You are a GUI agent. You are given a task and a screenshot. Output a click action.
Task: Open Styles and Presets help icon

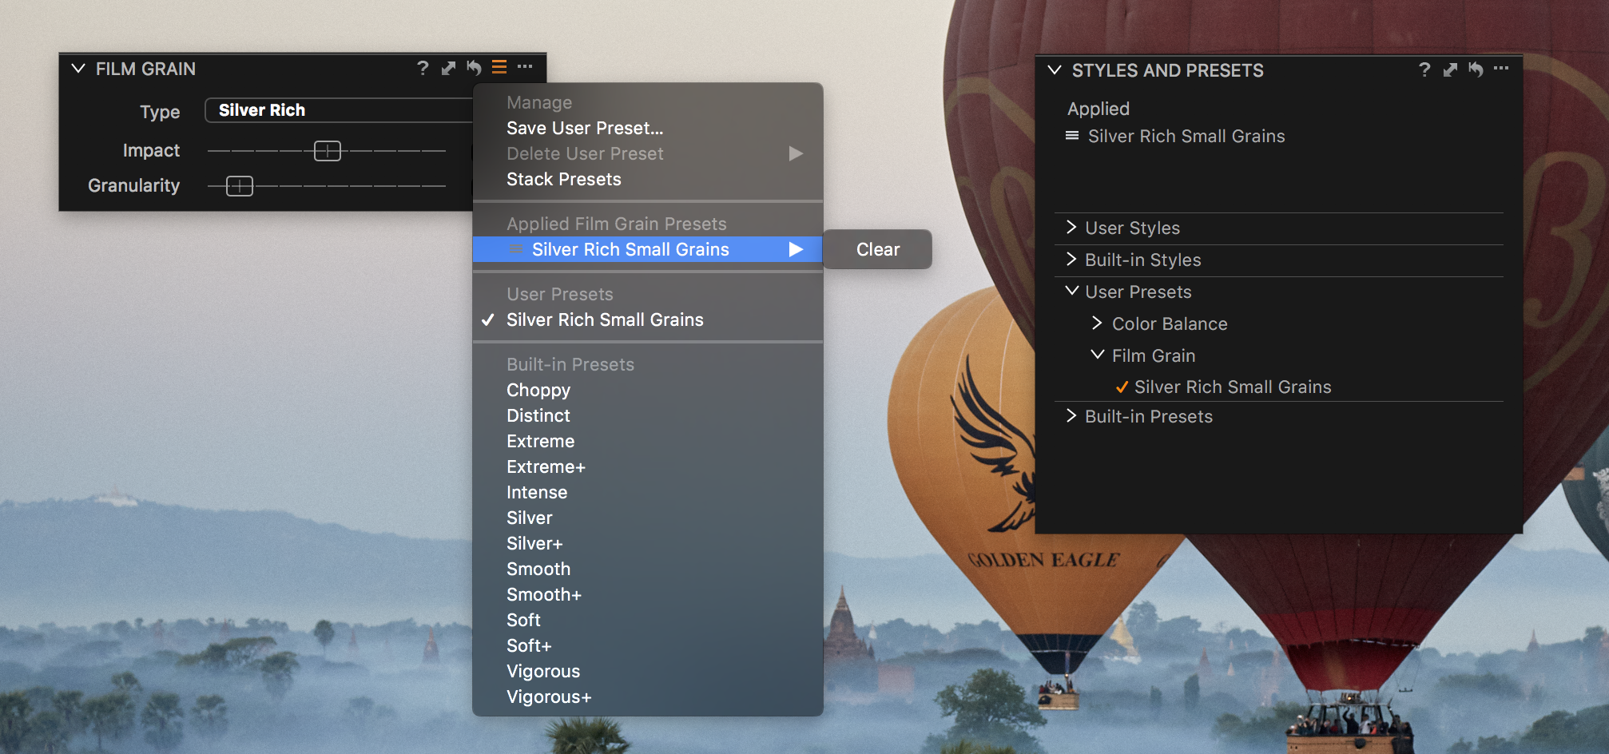coord(1424,70)
